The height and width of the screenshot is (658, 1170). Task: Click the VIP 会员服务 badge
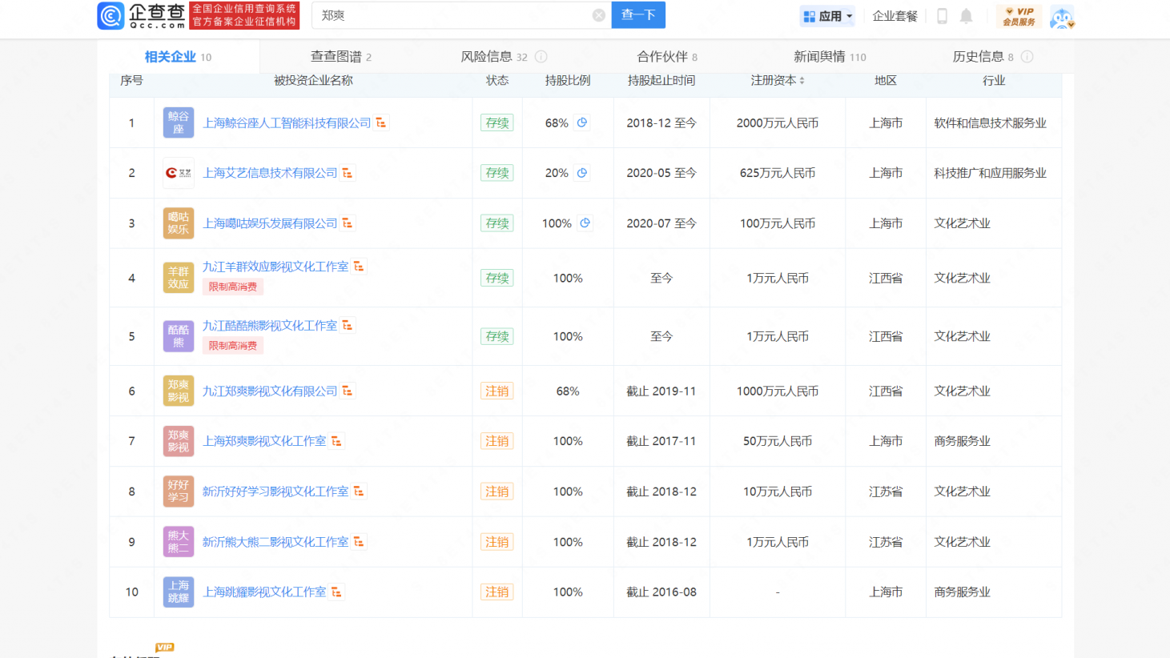tap(1019, 17)
